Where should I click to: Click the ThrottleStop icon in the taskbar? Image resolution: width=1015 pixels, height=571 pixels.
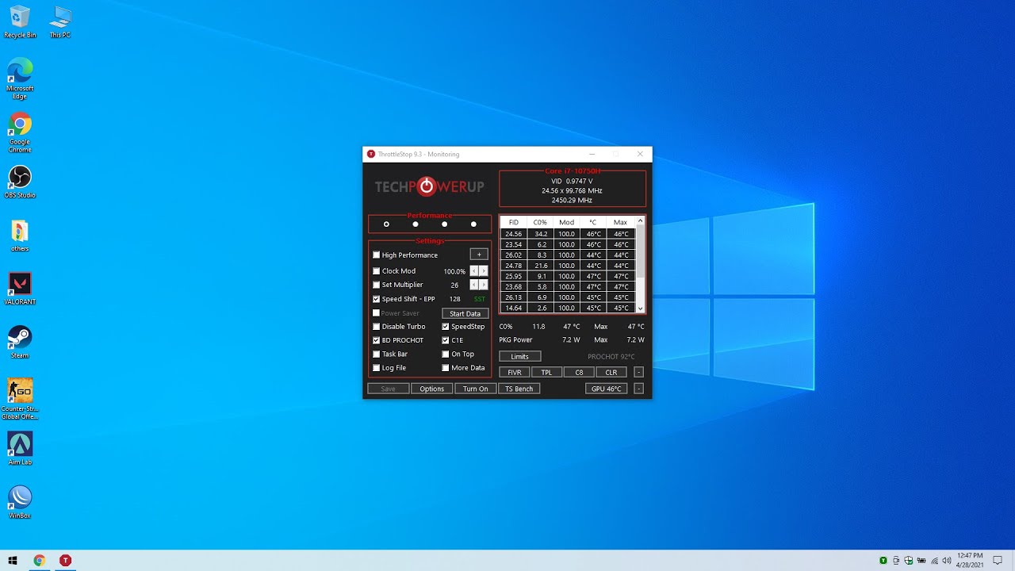[66, 561]
